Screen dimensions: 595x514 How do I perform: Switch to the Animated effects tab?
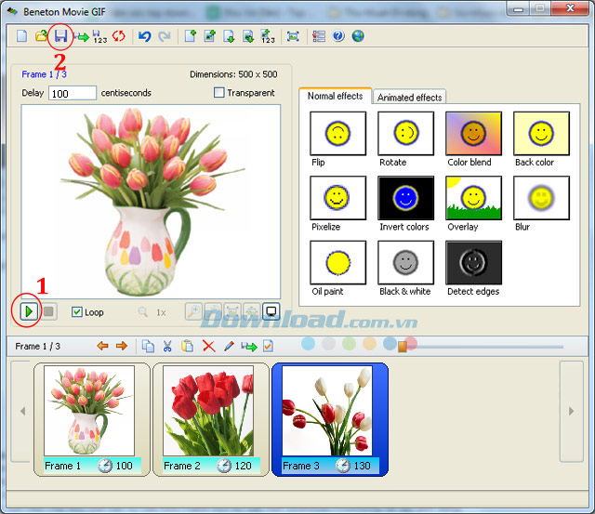click(409, 97)
